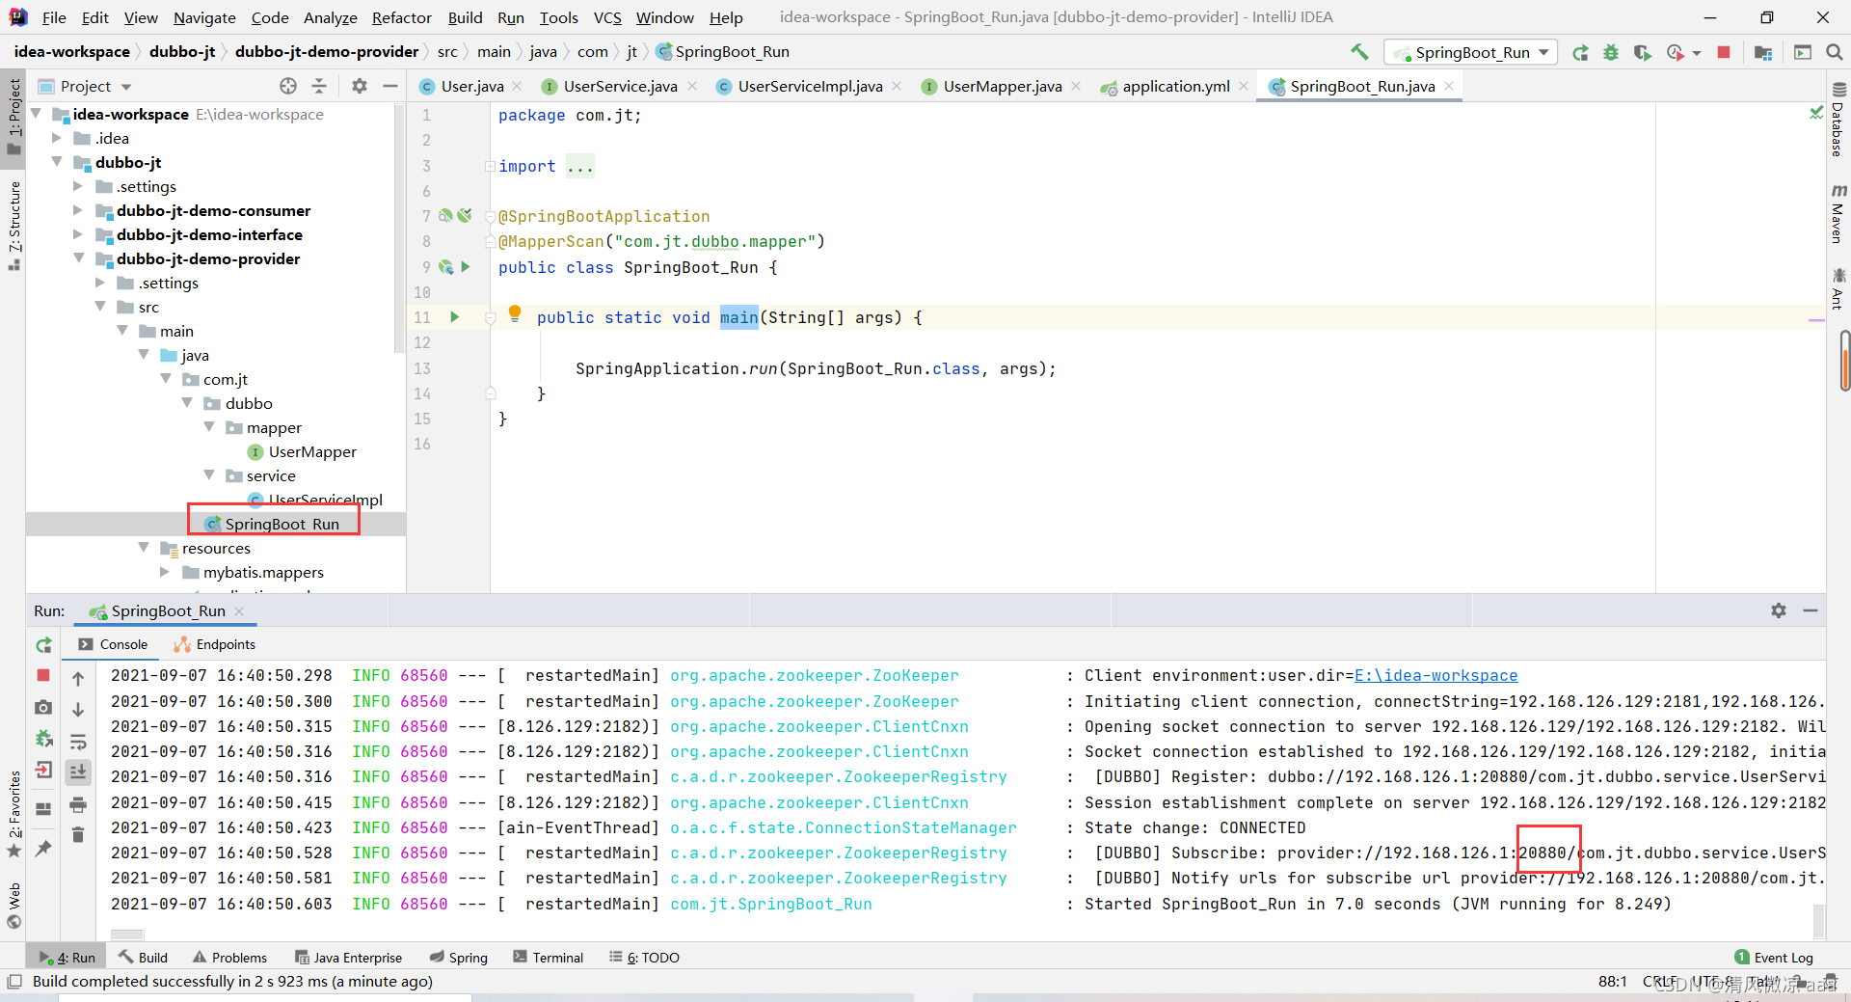The image size is (1851, 1002).
Task: Open Terminal tool window
Action: [548, 957]
